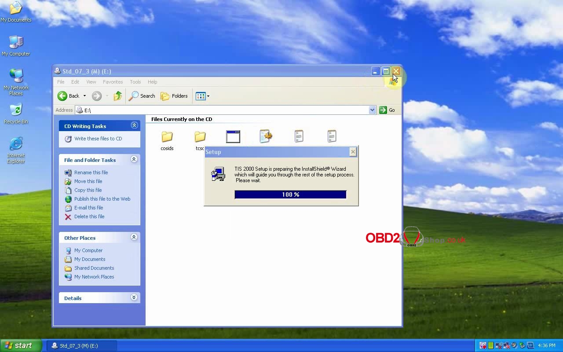Click the Start button on taskbar
The height and width of the screenshot is (352, 563).
click(x=20, y=345)
